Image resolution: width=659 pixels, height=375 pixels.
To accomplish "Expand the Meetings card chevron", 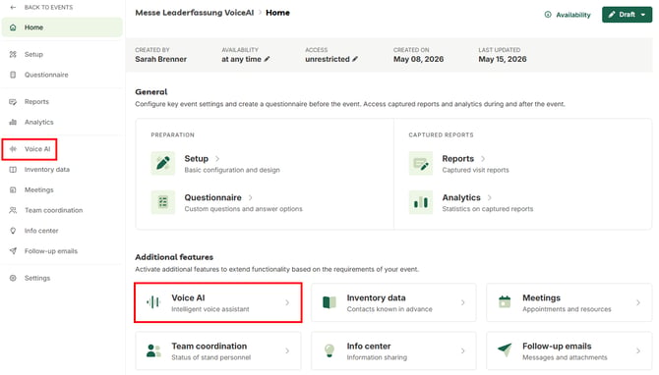I will [638, 303].
